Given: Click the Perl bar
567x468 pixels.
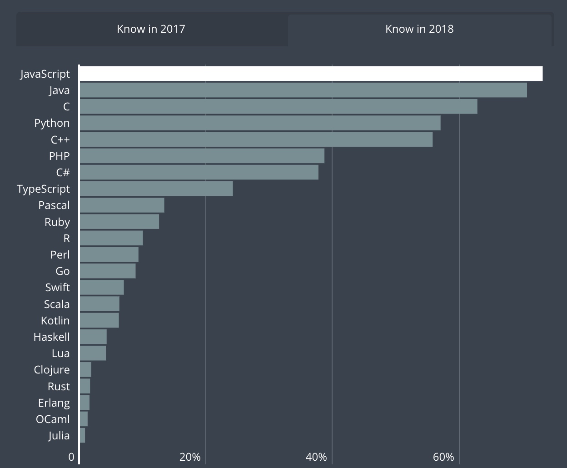Looking at the screenshot, I should 109,254.
